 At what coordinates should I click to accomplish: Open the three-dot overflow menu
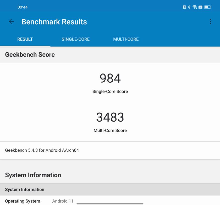click(x=210, y=22)
